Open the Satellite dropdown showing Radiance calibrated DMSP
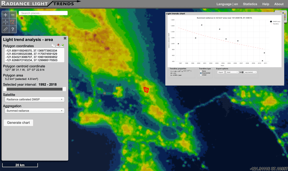Screen dimensions: 288x171 tap(35, 99)
